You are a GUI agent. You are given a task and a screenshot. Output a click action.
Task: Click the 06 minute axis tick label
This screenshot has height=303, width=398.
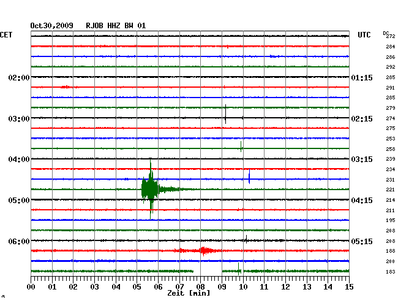pos(158,287)
